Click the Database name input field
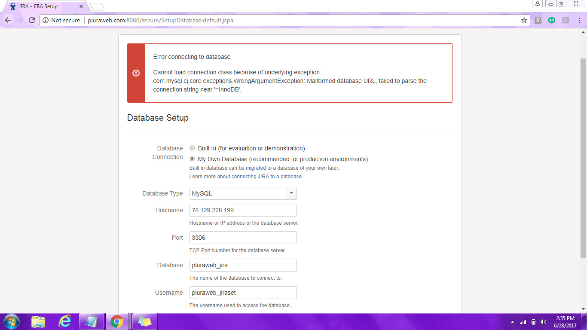This screenshot has width=587, height=330. coord(243,265)
